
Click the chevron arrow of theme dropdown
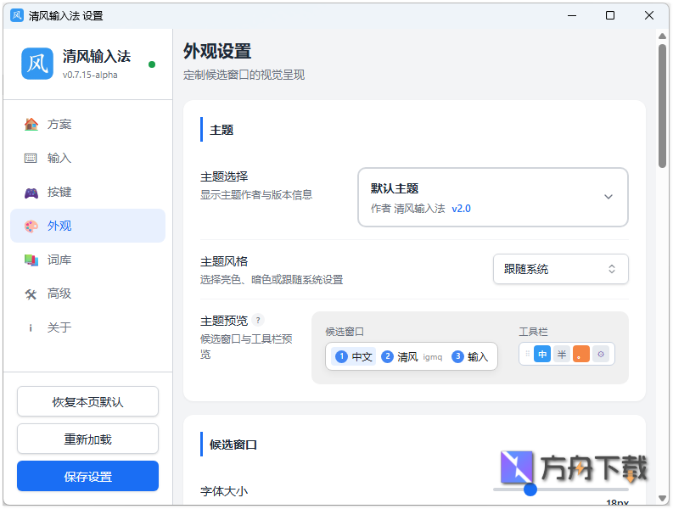pos(609,197)
